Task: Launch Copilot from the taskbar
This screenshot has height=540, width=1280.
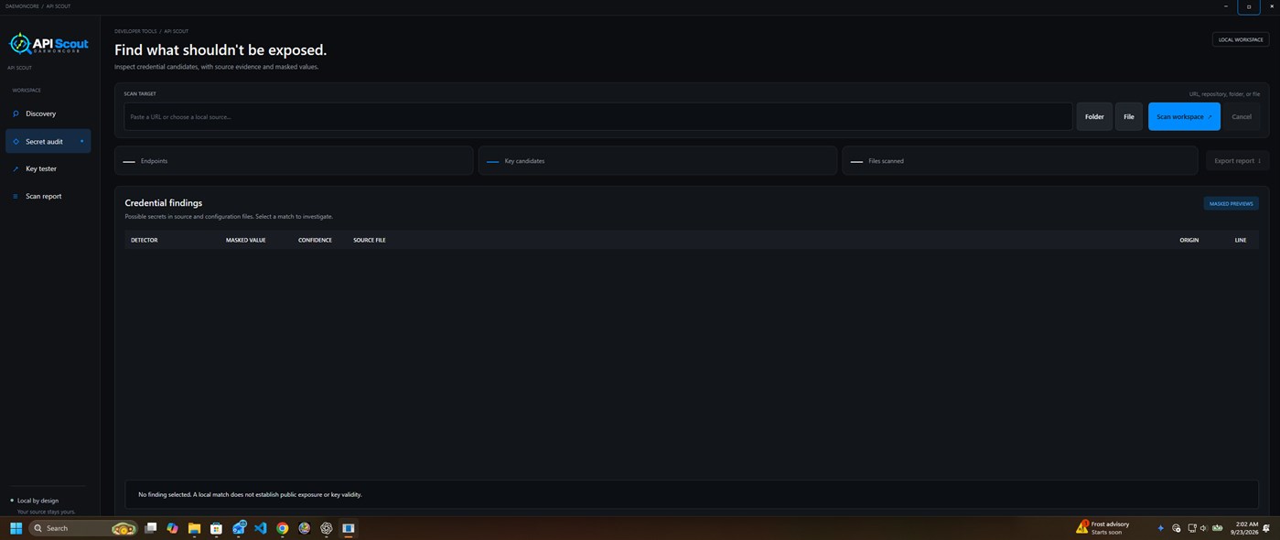Action: pyautogui.click(x=172, y=528)
